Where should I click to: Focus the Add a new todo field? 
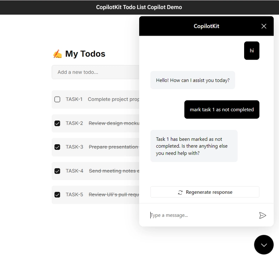pos(95,72)
